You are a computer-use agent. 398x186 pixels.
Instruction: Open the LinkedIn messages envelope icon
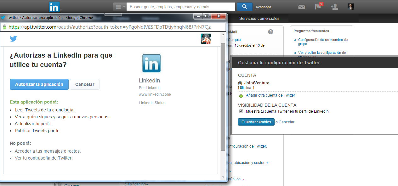click(302, 7)
